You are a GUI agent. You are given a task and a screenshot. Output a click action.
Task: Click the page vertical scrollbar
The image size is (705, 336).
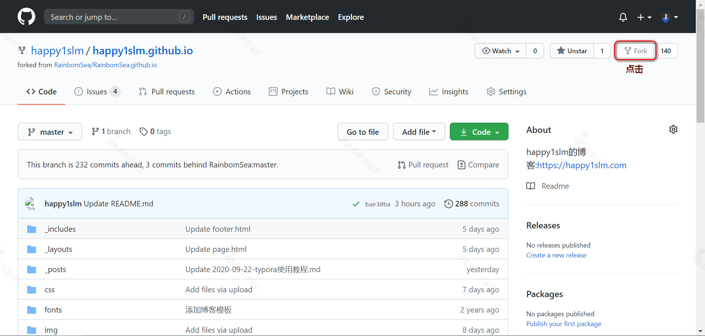pyautogui.click(x=701, y=66)
